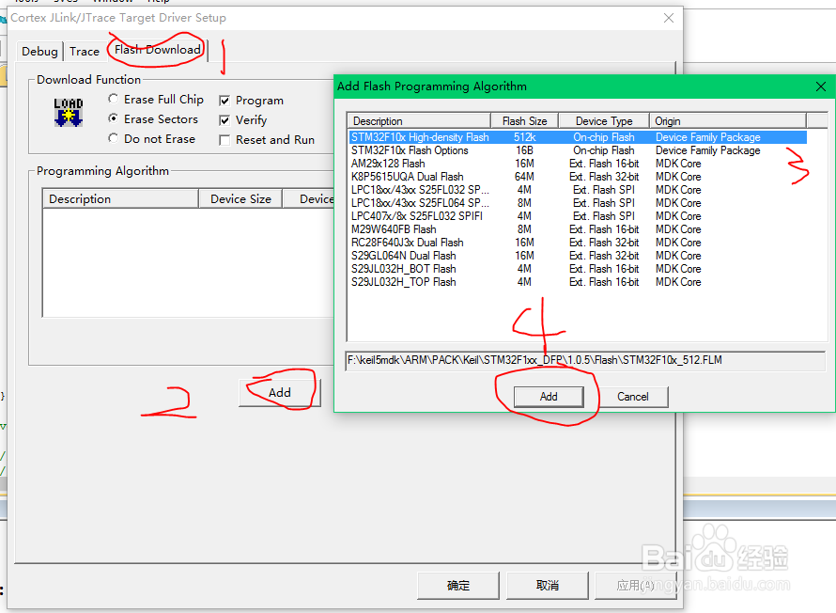
Task: Click Device Size header in Programming Algorithm
Action: 240,199
